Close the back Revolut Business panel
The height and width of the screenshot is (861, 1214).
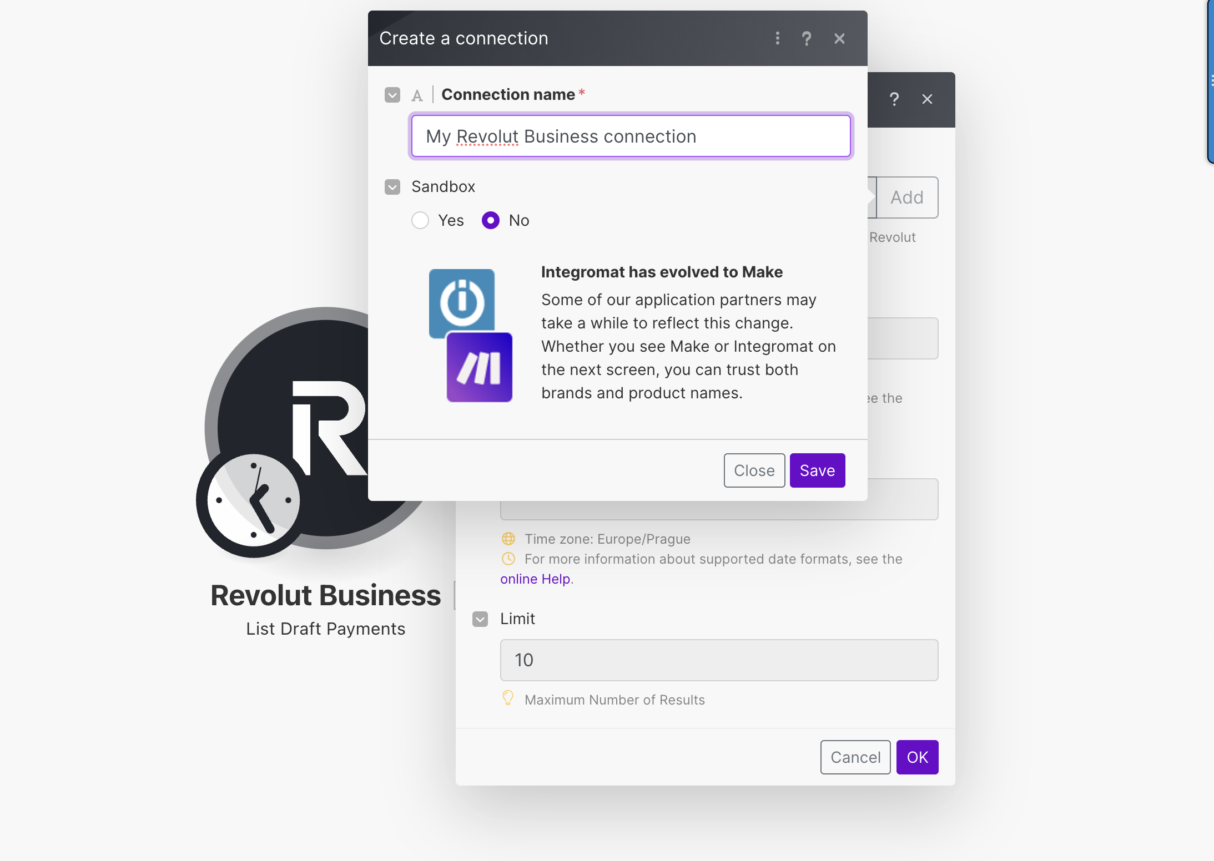(x=927, y=99)
